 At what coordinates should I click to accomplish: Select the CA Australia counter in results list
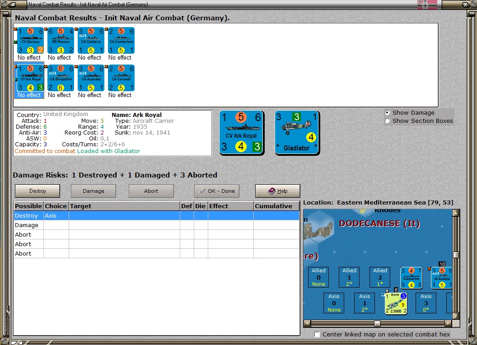91,78
